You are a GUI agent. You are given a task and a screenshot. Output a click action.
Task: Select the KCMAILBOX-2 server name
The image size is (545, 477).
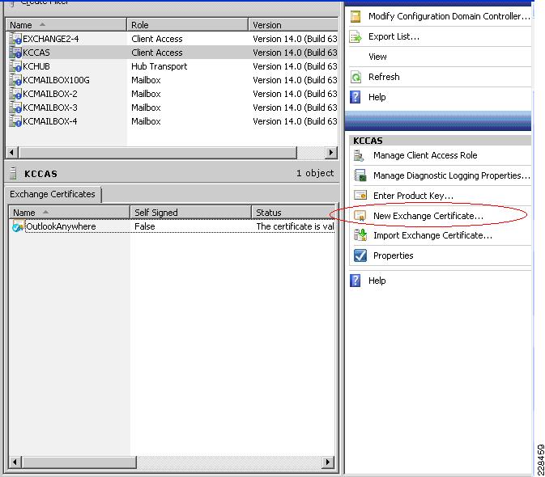50,94
